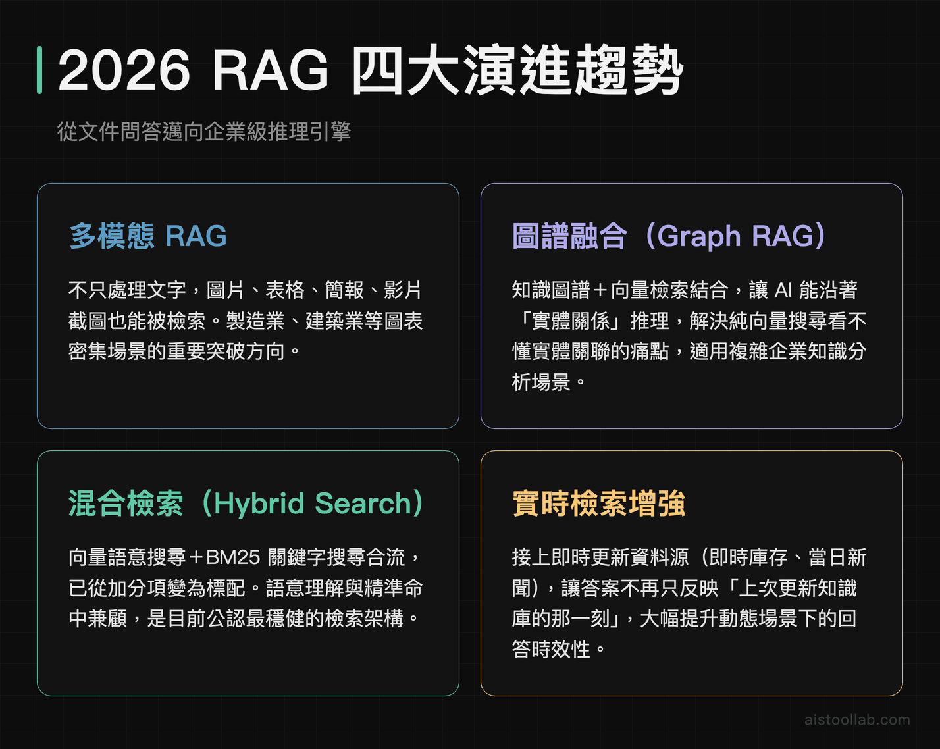Click the paragraph starting "向量語意搜尋＋BM25"
Viewport: 940px width, 749px height.
[x=246, y=588]
